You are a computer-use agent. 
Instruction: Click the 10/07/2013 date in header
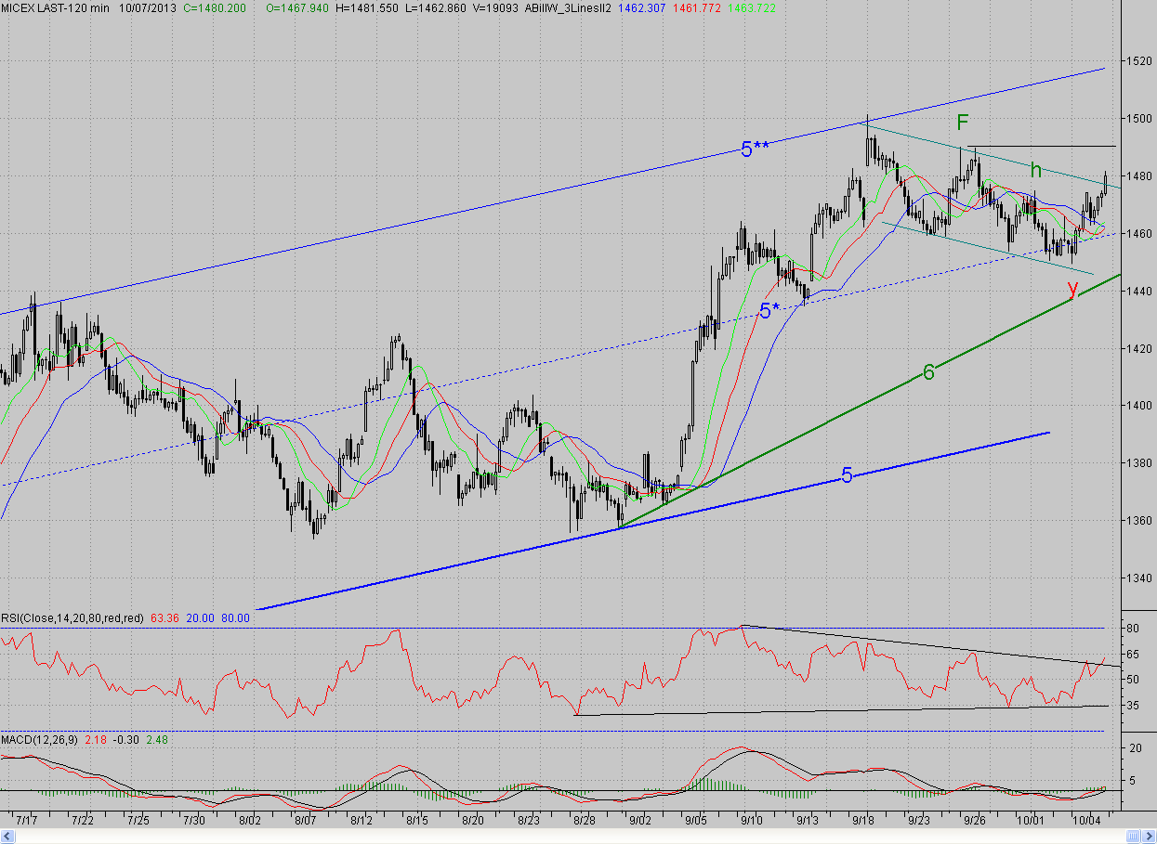149,7
